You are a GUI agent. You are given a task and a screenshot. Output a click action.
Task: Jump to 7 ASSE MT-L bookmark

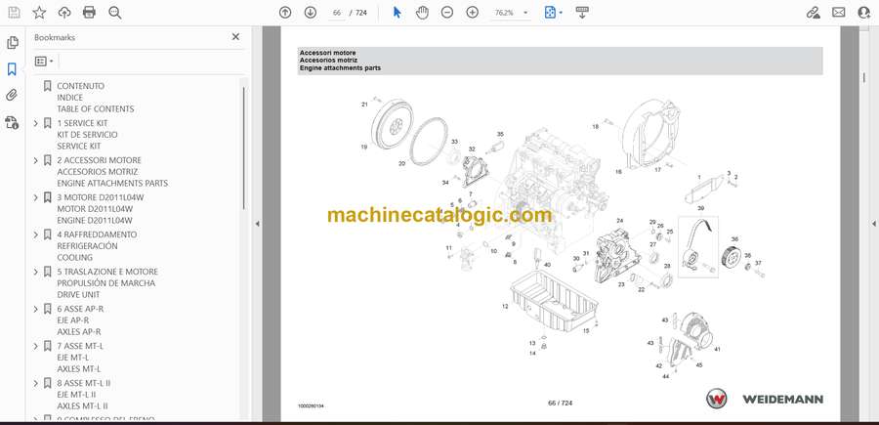[80, 358]
